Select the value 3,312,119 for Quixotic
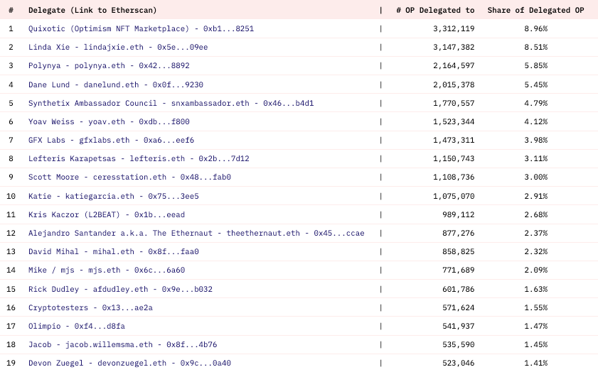 (454, 28)
